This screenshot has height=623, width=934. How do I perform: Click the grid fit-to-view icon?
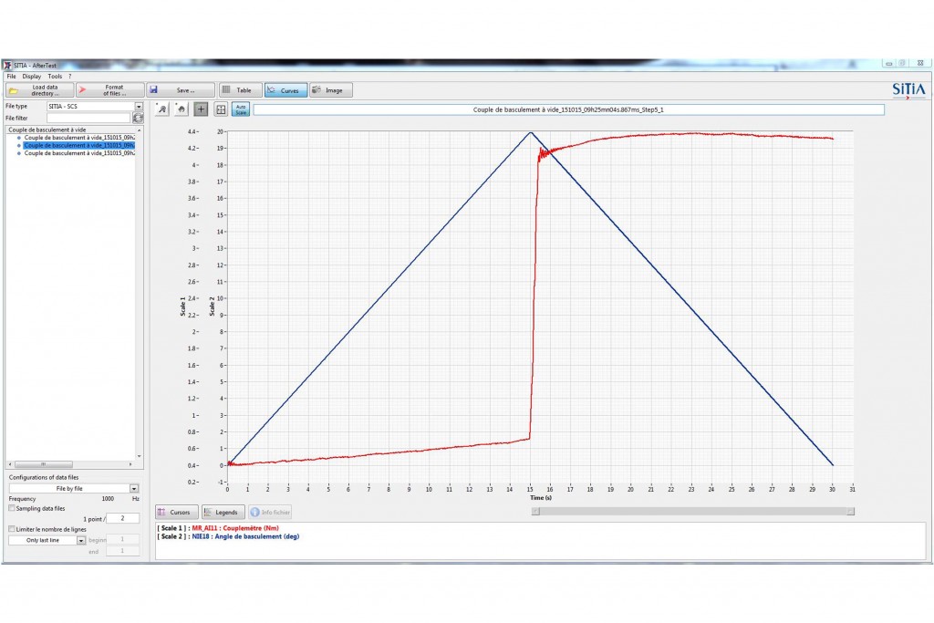[x=220, y=109]
